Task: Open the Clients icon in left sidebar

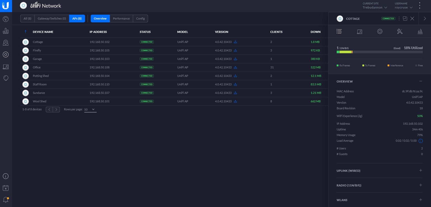Action: [x=6, y=67]
